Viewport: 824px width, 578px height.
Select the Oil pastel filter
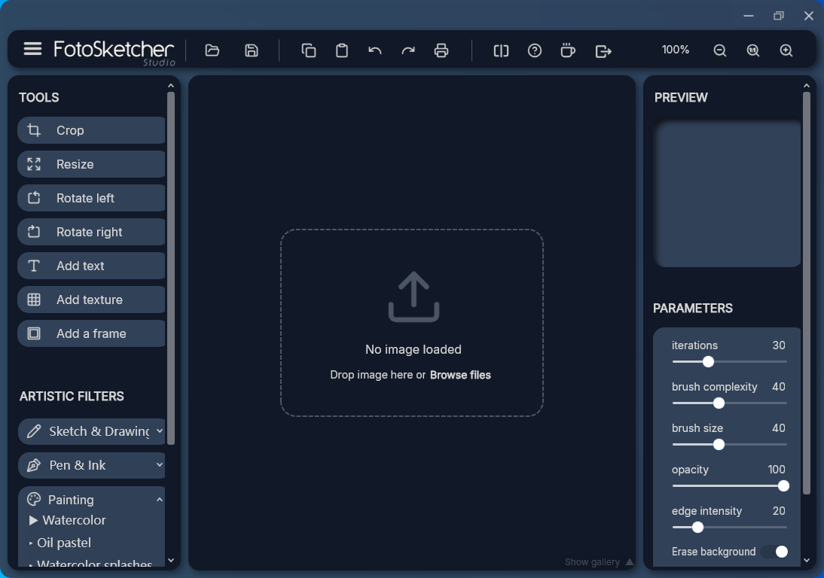pyautogui.click(x=64, y=543)
